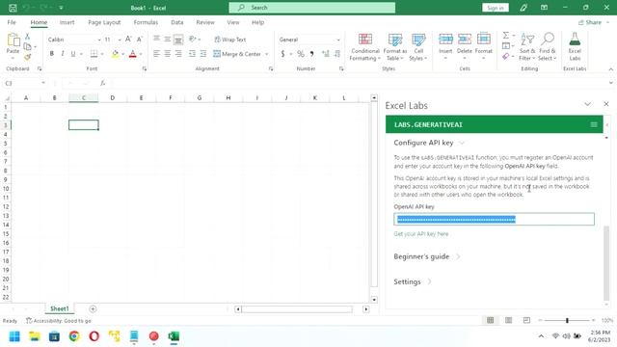The image size is (617, 347).
Task: Open the Borders icon in Font group
Action: (x=94, y=54)
